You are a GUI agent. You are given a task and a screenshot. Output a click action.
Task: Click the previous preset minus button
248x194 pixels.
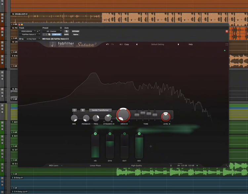(x=44, y=34)
